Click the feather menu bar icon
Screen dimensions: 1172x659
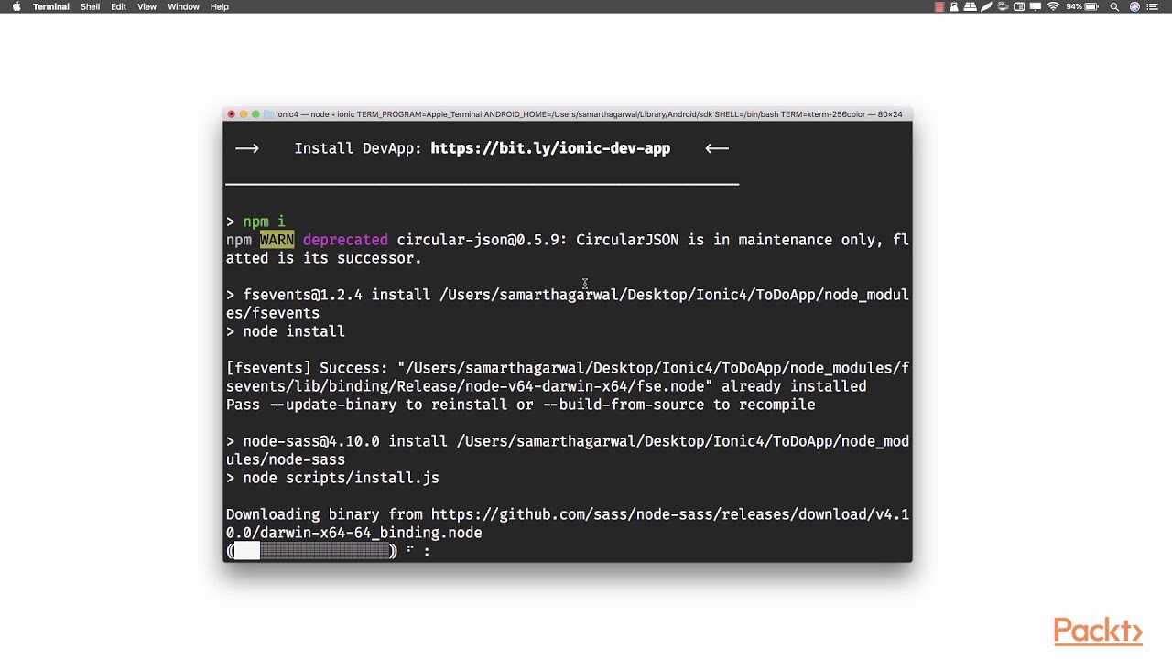[x=987, y=6]
